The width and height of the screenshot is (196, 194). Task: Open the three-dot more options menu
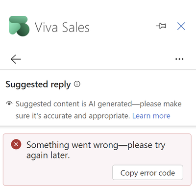tap(179, 59)
